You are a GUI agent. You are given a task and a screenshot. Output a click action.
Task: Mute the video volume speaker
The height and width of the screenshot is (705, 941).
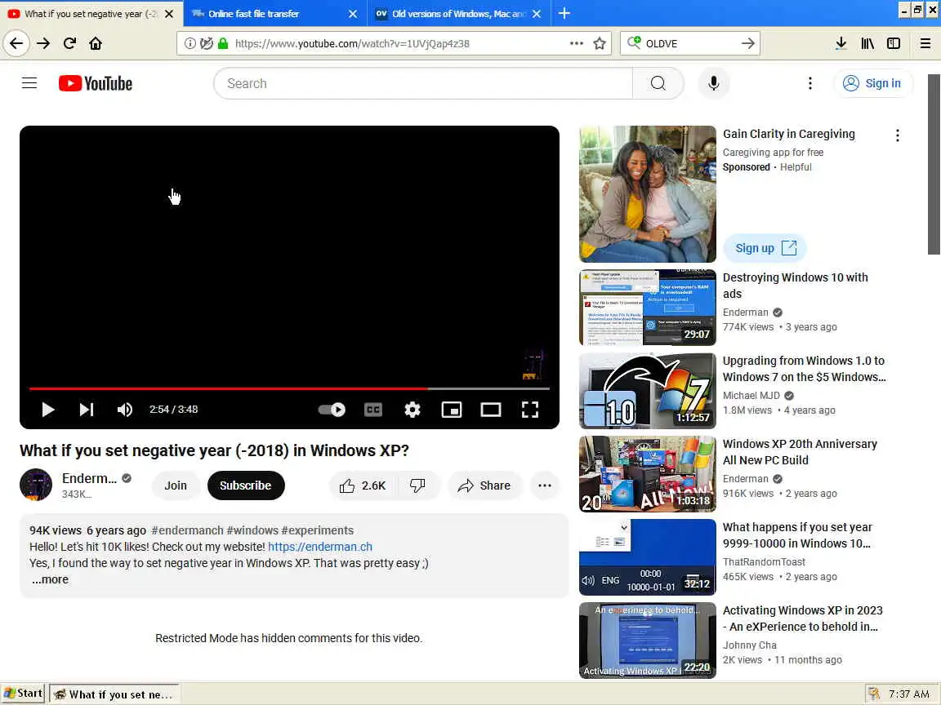(125, 410)
